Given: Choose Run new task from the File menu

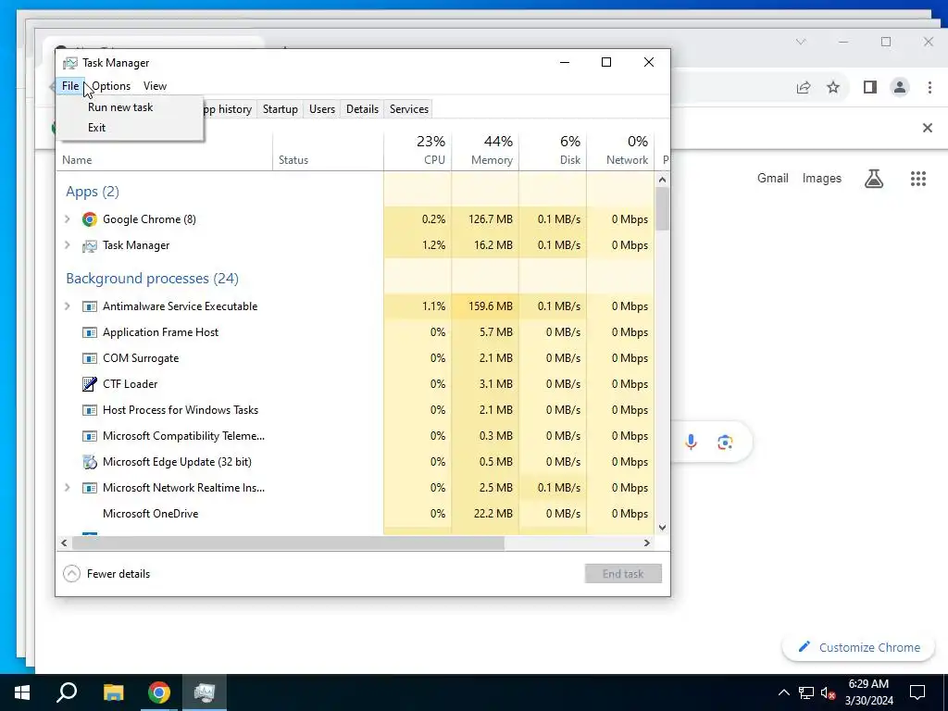Looking at the screenshot, I should coord(130,107).
